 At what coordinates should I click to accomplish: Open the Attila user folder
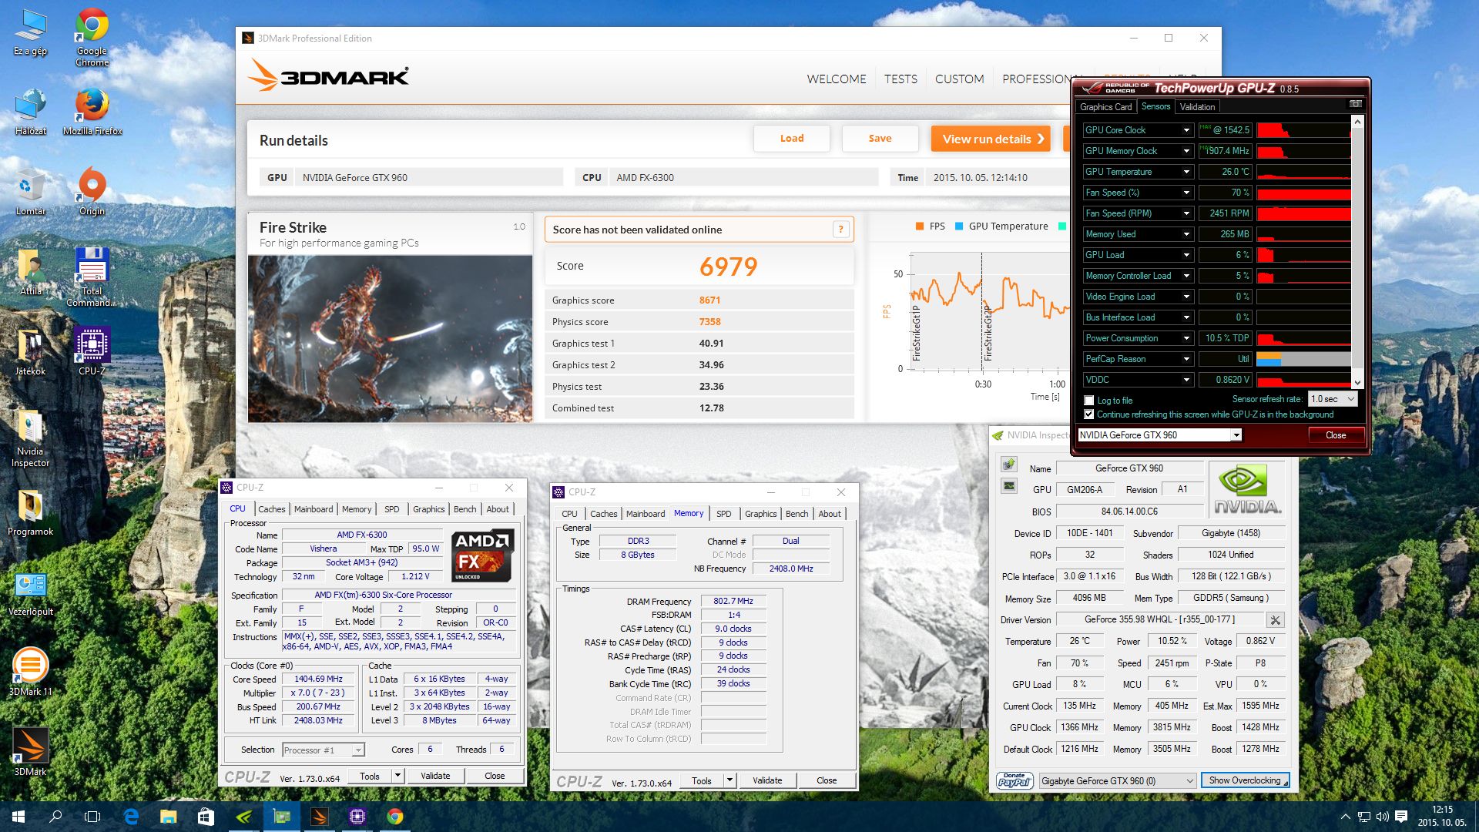30,273
